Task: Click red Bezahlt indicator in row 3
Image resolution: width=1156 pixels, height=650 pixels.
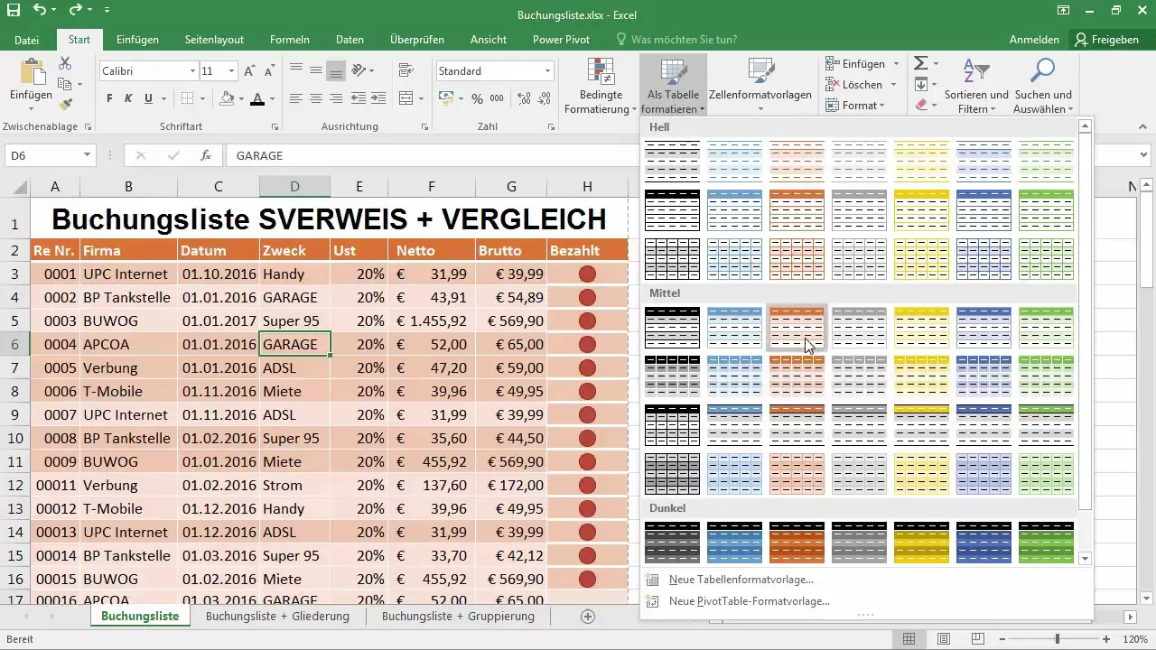Action: tap(587, 274)
